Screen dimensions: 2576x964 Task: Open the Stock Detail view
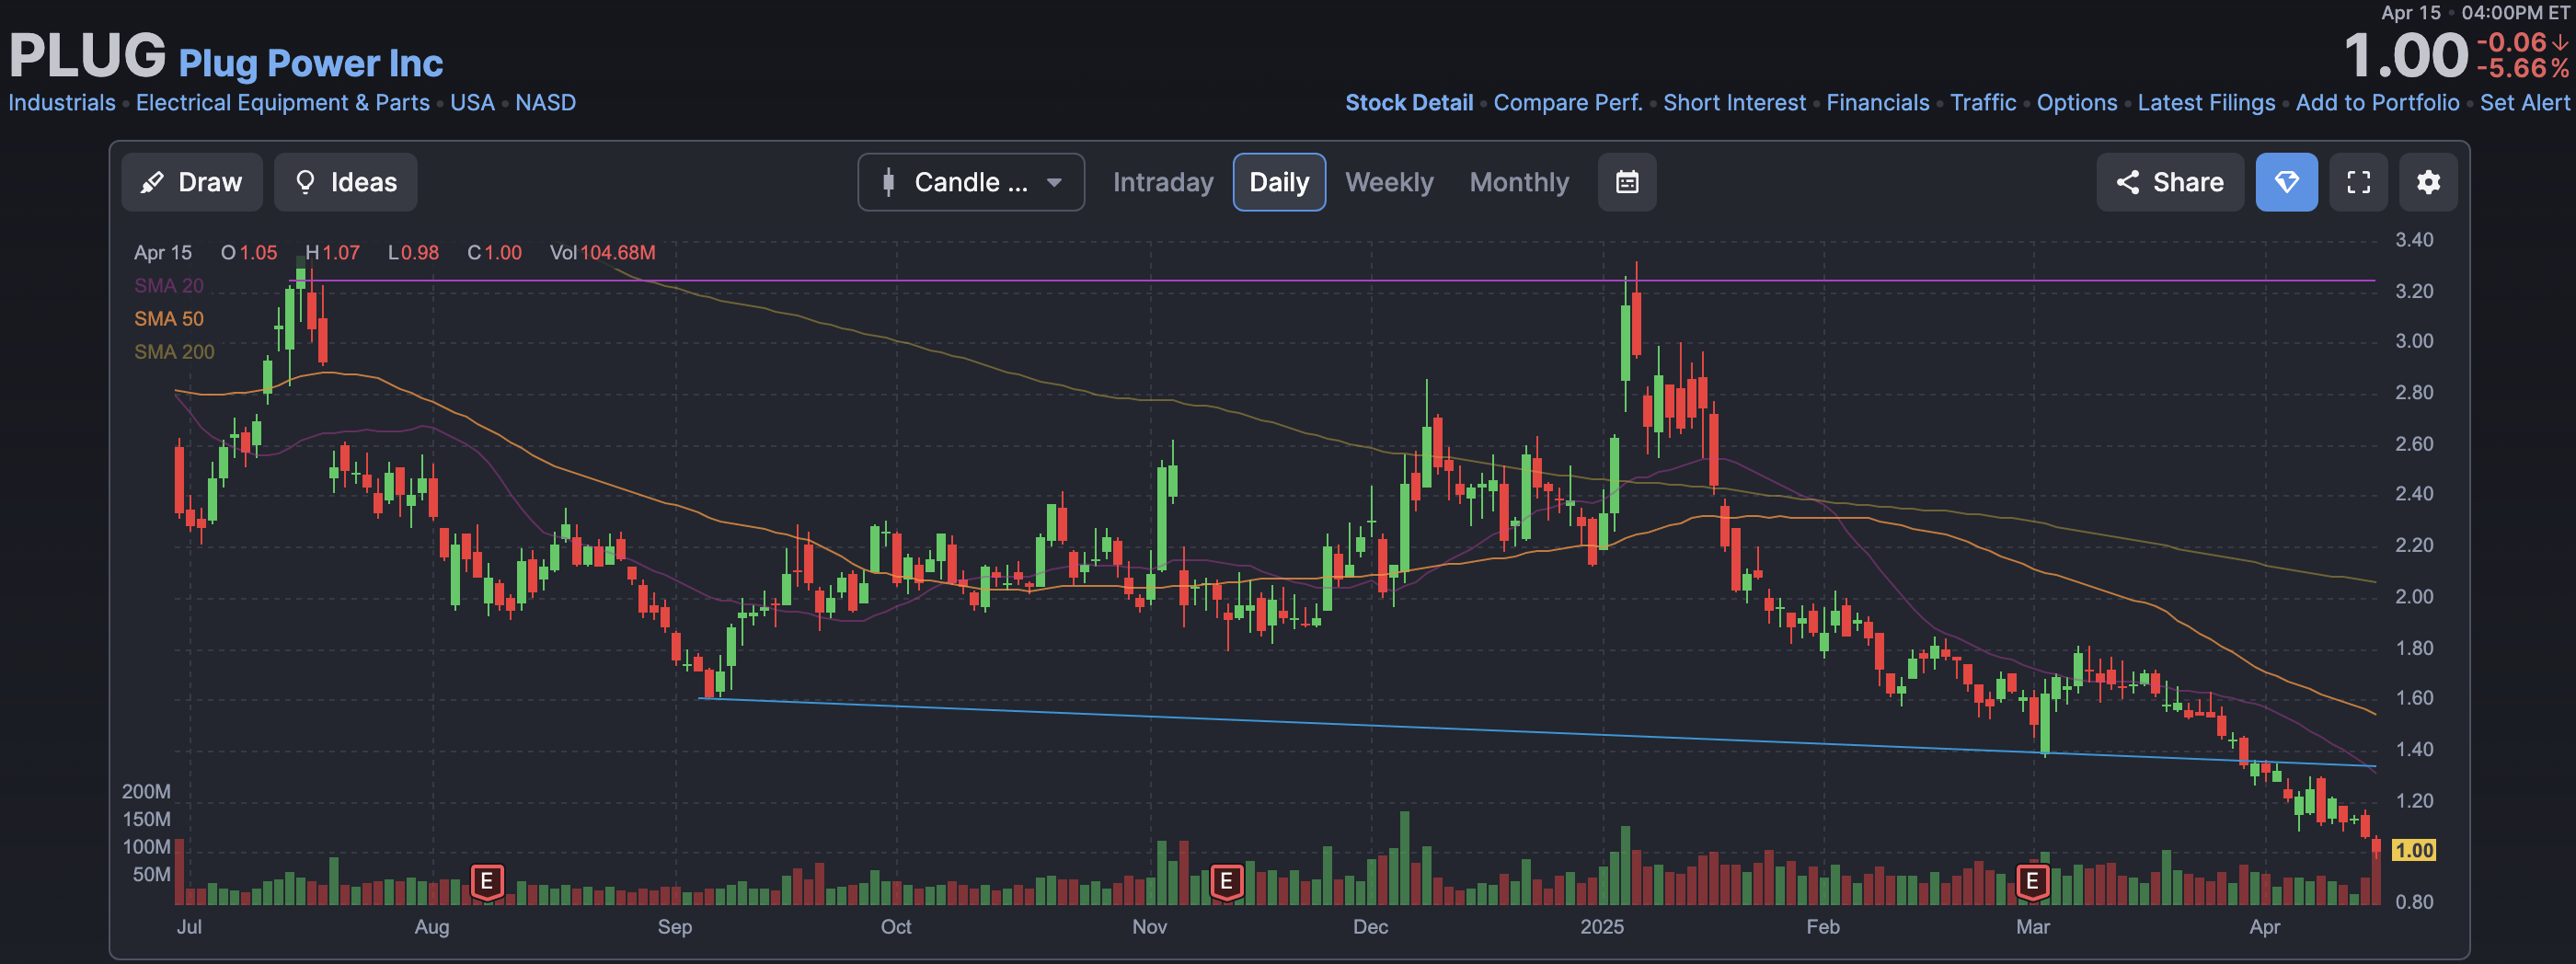(1409, 103)
